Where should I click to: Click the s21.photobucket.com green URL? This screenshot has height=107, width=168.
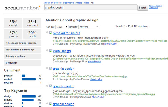(x=111, y=59)
